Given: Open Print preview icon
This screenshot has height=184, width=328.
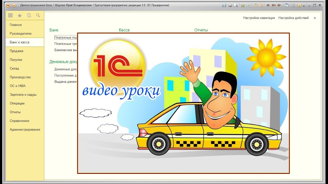Looking at the screenshot, I should point(235,5).
